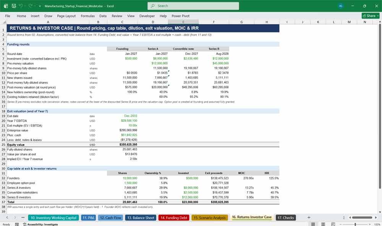Image resolution: width=382 pixels, height=226 pixels.
Task: Click the user account avatar
Action: [341, 6]
